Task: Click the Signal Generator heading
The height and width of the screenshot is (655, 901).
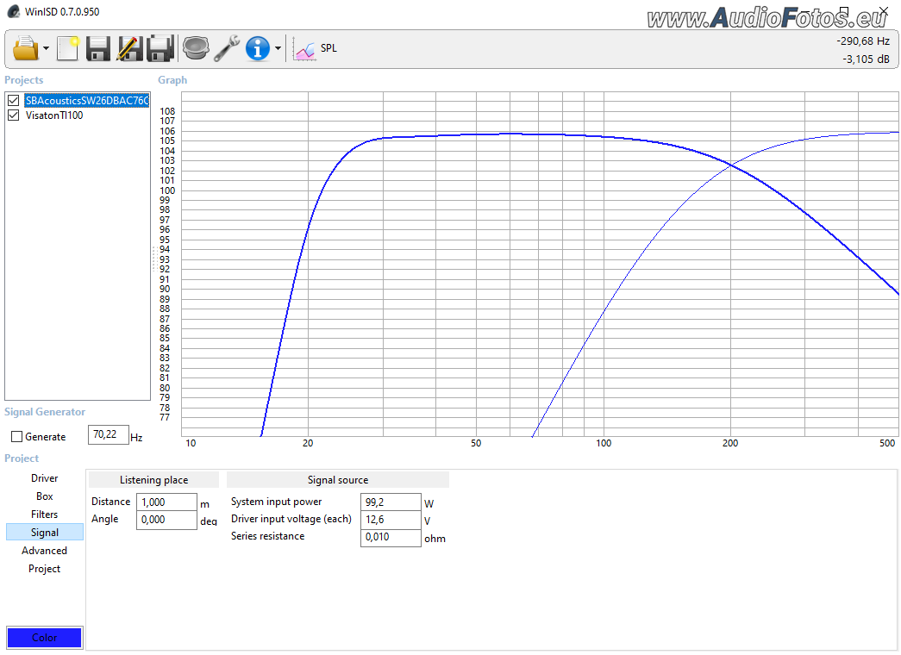Action: (x=45, y=412)
